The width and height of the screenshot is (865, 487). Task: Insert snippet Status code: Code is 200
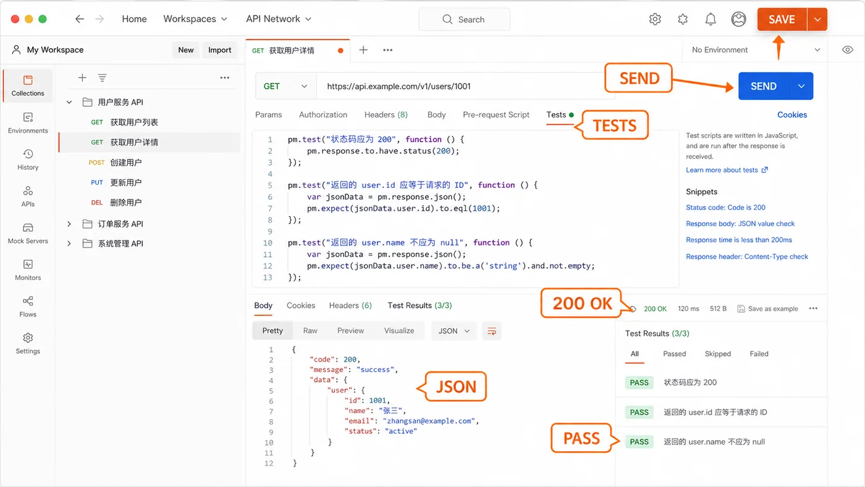725,208
